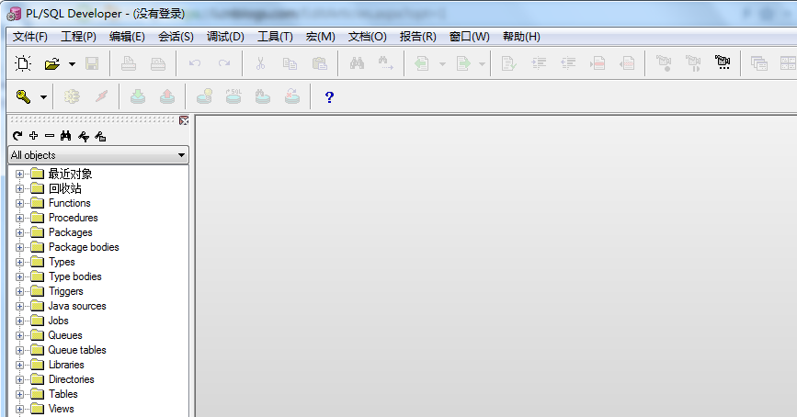Viewport: 797px width, 417px height.
Task: Open the 工程(P) menu
Action: coord(78,37)
